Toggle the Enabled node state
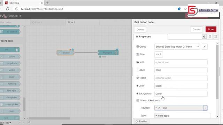The height and width of the screenshot is (125, 223). (141, 122)
